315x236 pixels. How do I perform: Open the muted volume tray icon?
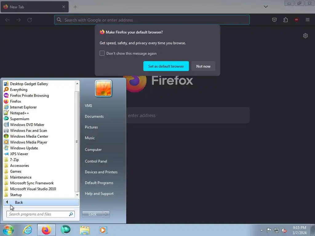tap(284, 230)
